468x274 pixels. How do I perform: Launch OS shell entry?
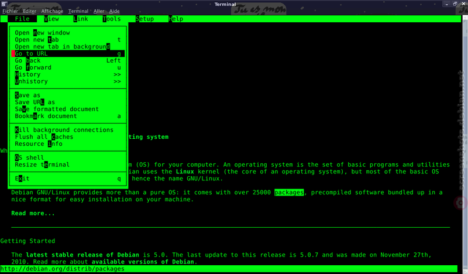68,157
